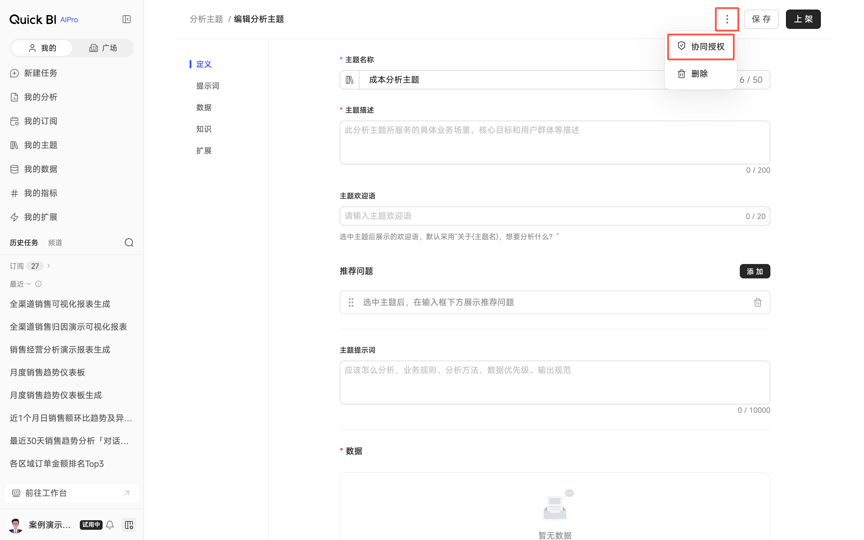The image size is (864, 540).
Task: Switch to the 历史任务 tab
Action: (24, 243)
